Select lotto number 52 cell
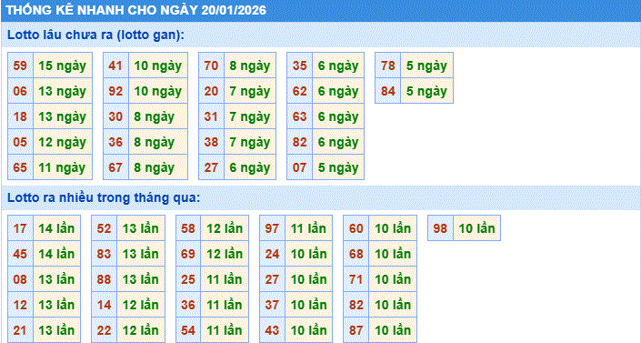 coord(105,228)
